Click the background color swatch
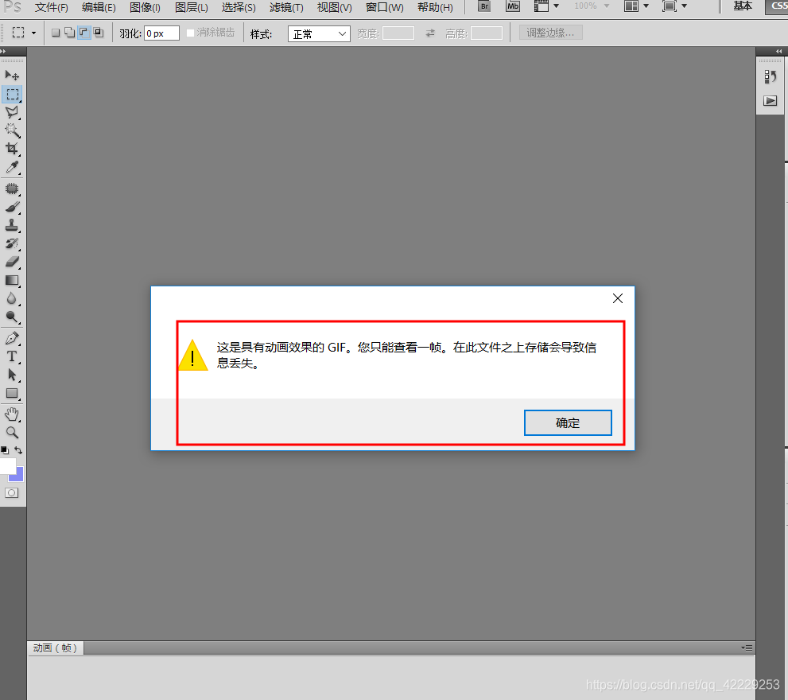Image resolution: width=788 pixels, height=700 pixels. pos(19,476)
